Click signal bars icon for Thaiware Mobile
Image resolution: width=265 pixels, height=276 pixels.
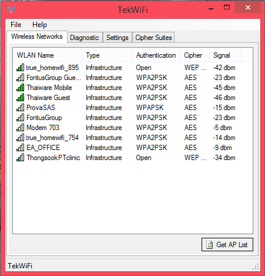(20, 88)
